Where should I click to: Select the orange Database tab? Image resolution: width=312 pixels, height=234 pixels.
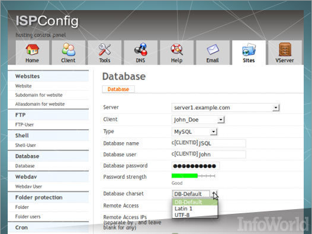(x=118, y=89)
